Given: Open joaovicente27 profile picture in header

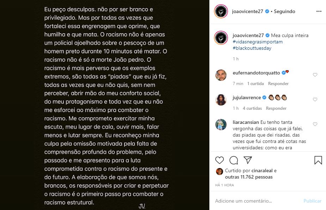Looking at the screenshot, I should (221, 11).
